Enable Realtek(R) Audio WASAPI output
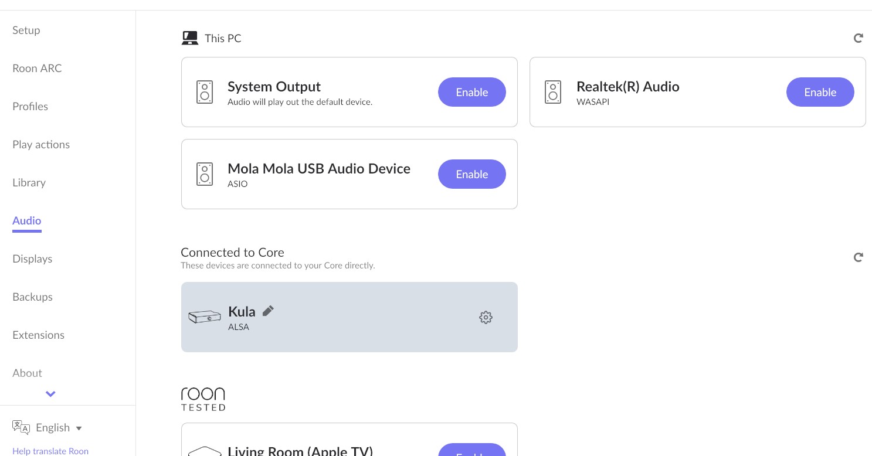 (820, 92)
